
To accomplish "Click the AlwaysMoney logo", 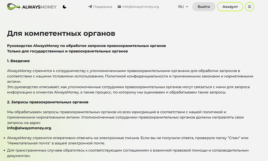I will [x=32, y=7].
